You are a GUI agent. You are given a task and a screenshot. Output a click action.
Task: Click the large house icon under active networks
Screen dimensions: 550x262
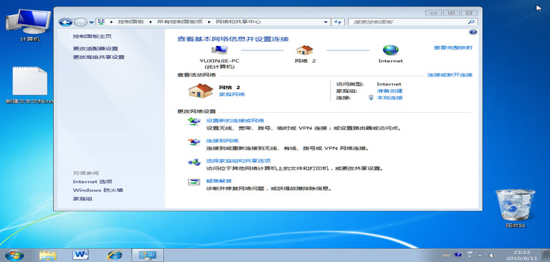point(199,91)
